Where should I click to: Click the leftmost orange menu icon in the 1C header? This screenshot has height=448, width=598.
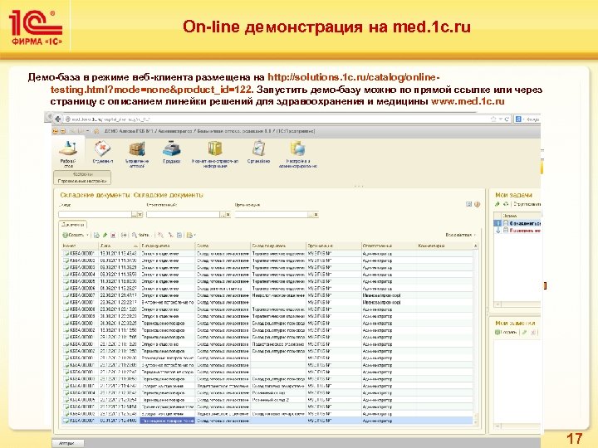56,131
